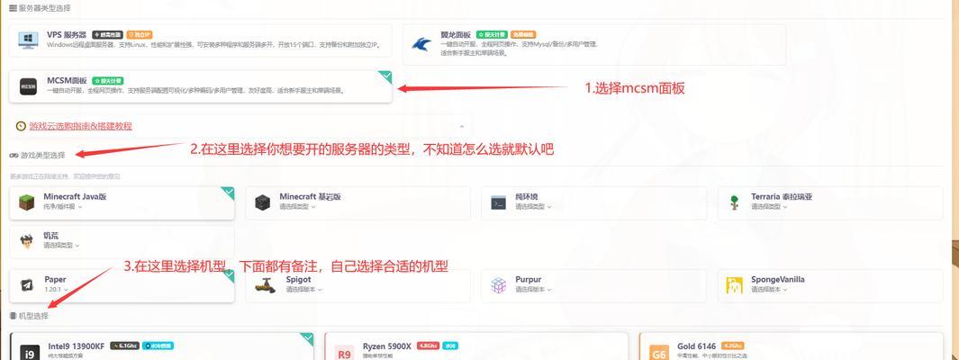Screen dimensions: 959x360
Task: Click the 纯环境 terminal icon
Action: coord(499,202)
